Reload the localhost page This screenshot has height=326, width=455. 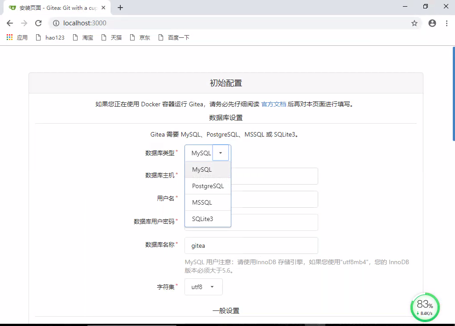coord(38,23)
